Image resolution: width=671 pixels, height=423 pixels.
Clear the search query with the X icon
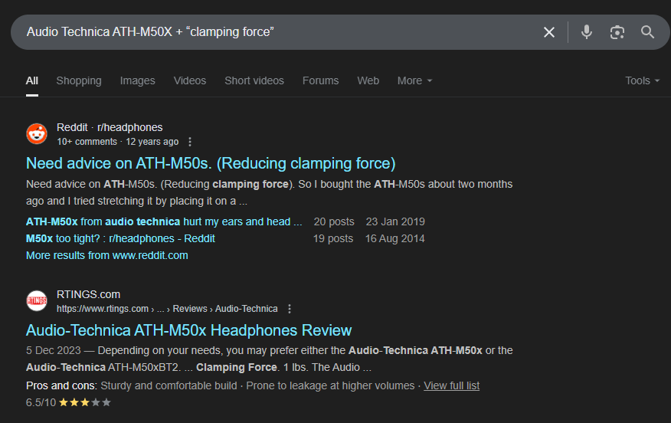click(549, 32)
